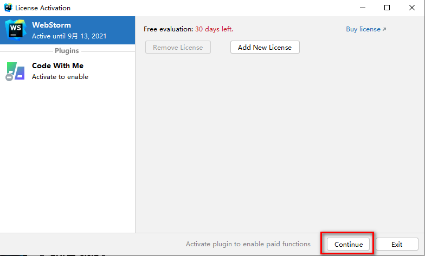Click Add New License button

[265, 48]
